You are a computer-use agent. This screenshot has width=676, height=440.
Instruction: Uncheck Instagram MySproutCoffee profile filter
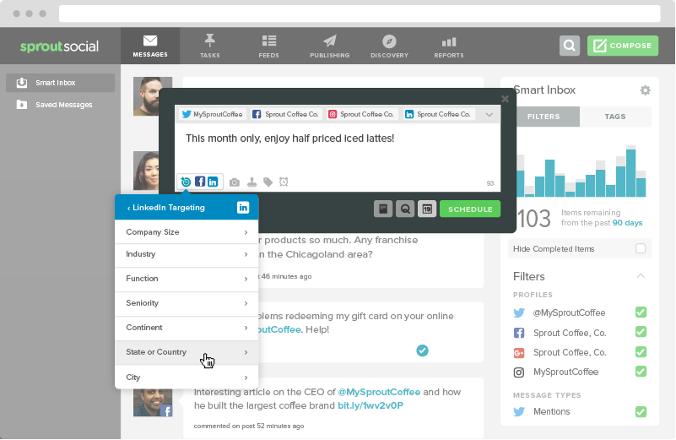641,372
